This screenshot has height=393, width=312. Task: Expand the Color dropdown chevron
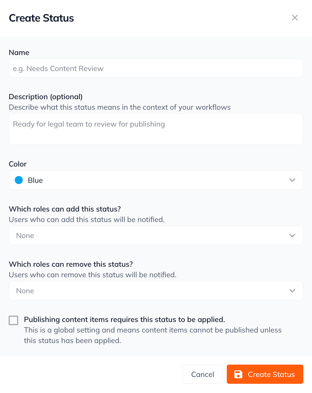point(292,180)
